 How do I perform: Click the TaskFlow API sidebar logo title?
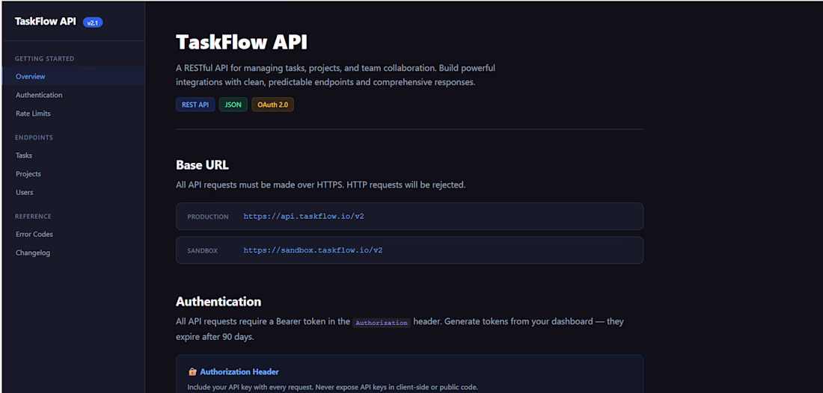coord(46,22)
